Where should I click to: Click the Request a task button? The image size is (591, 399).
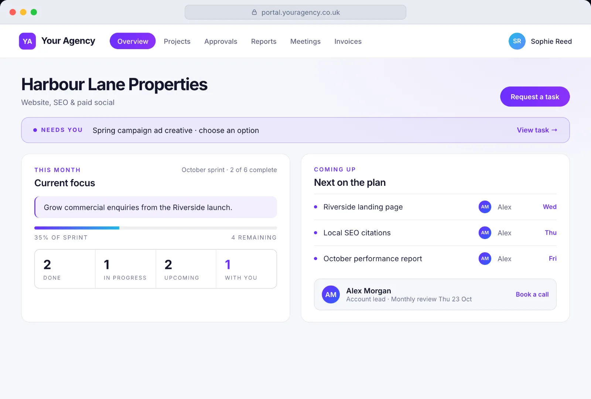click(535, 97)
